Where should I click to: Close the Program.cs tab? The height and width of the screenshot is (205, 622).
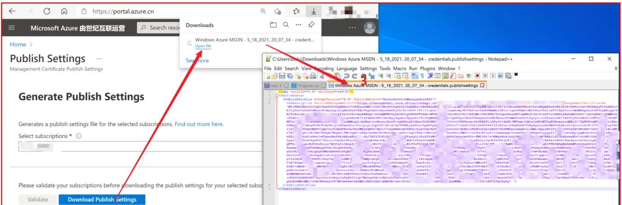point(324,86)
